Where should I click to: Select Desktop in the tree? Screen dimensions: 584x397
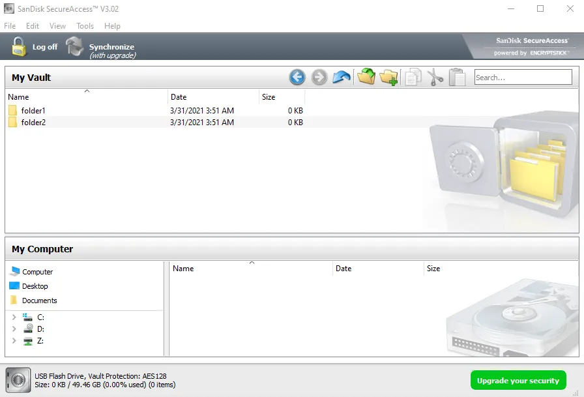point(35,286)
